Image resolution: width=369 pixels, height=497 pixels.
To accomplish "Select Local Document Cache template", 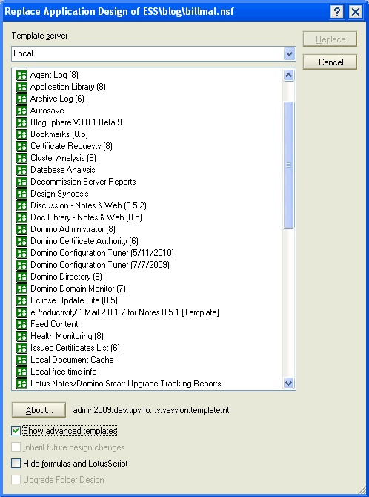I will coord(72,360).
